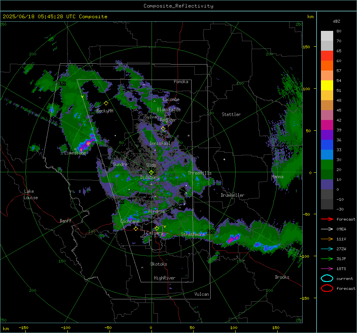Click the Innisfail label
The image size is (357, 333).
[160, 143]
